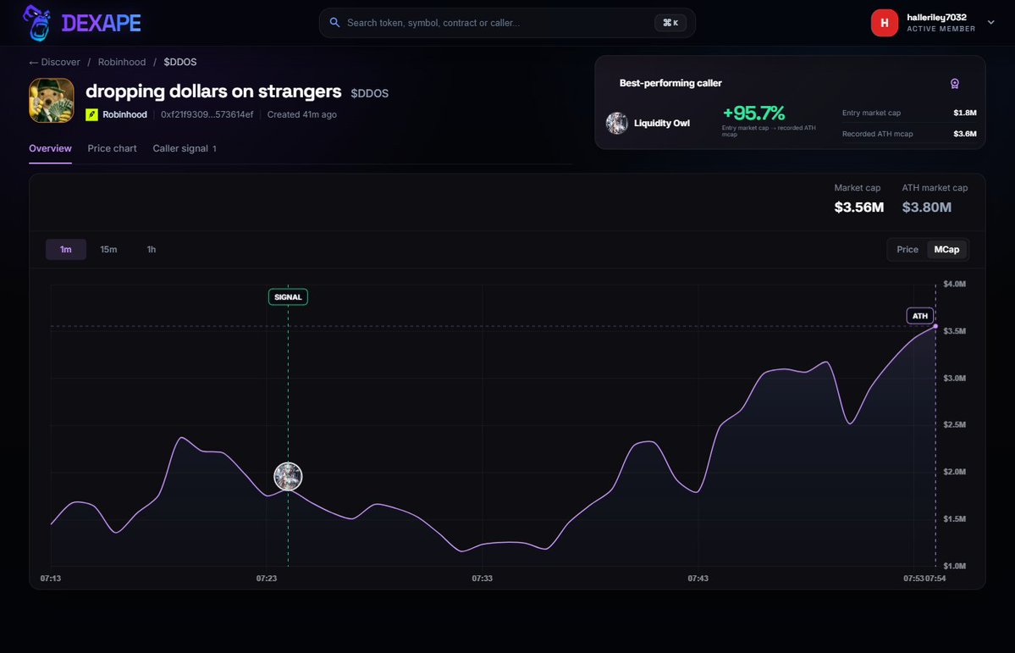This screenshot has width=1015, height=653.
Task: Click the green Robinhood chain icon
Action: 92,114
